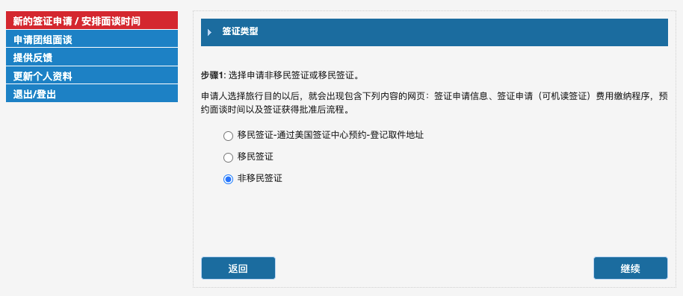Expand the 签证类型 section triangle arrow

[209, 32]
